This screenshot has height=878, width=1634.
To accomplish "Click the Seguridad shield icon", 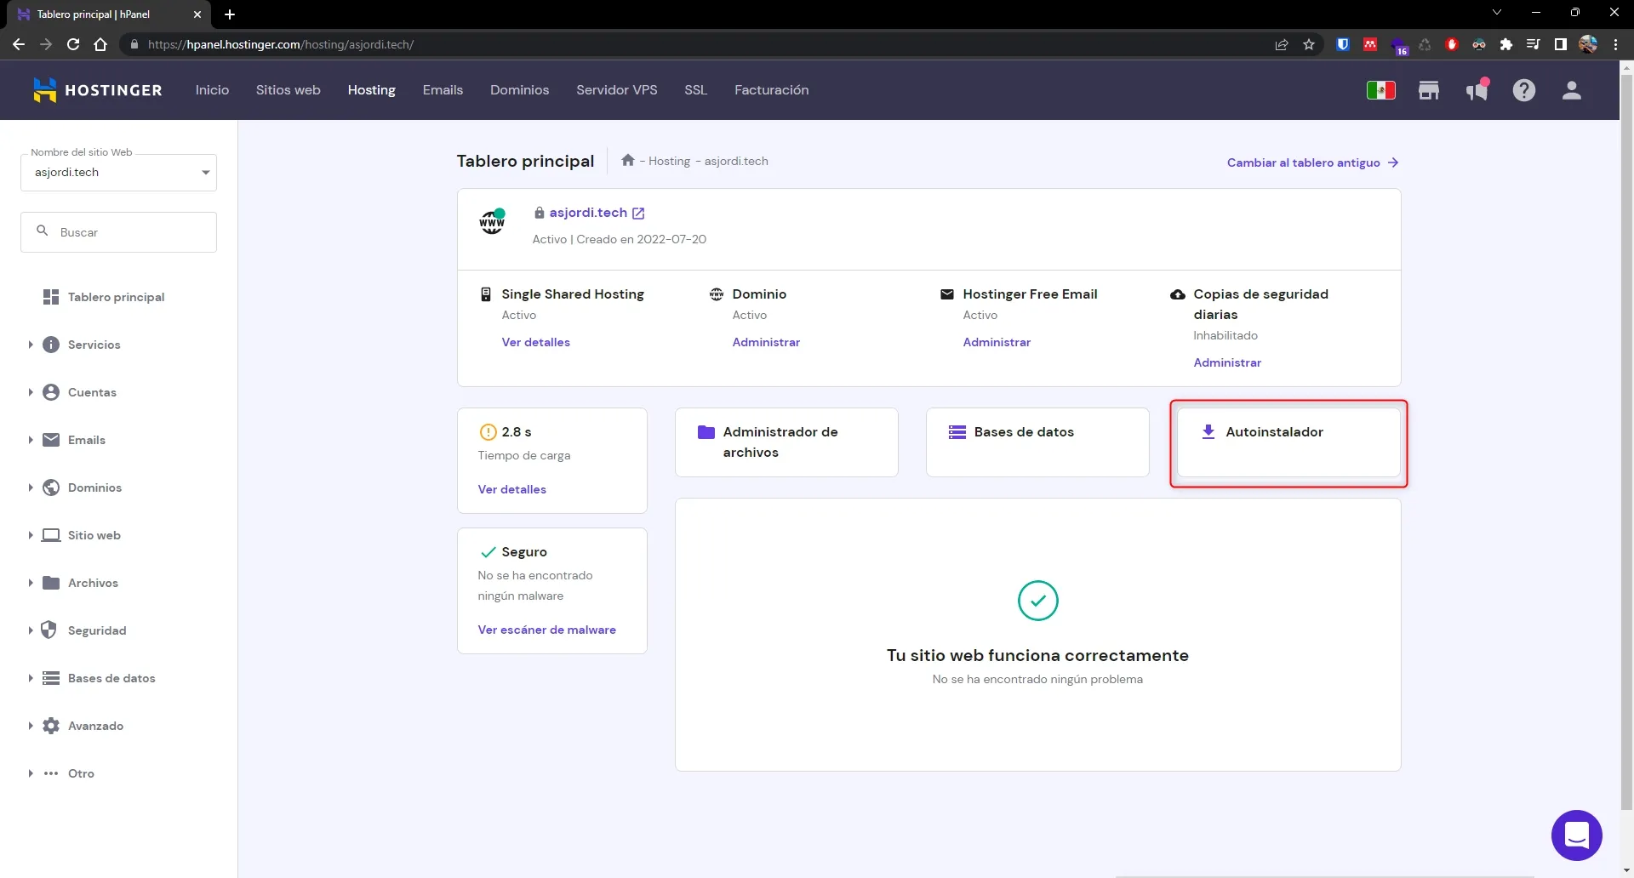I will tap(49, 630).
